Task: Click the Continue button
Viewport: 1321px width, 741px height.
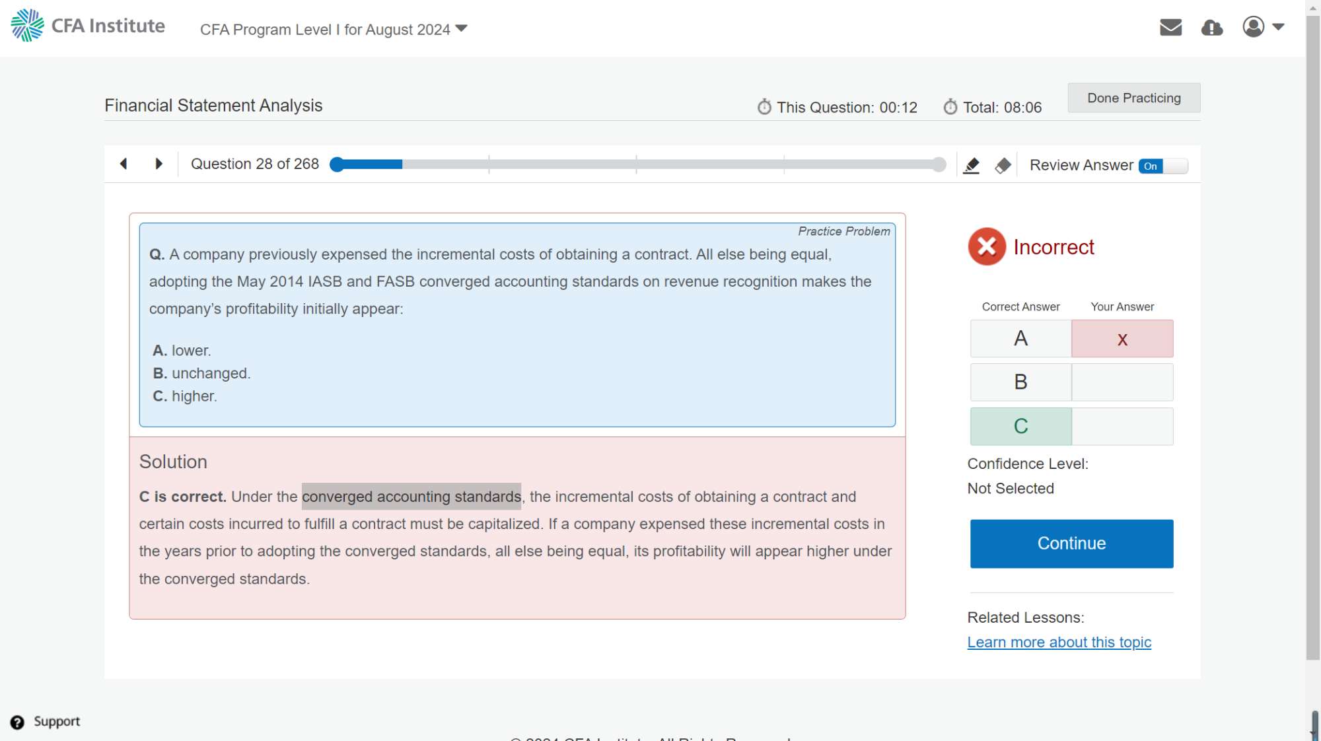Action: coord(1071,544)
